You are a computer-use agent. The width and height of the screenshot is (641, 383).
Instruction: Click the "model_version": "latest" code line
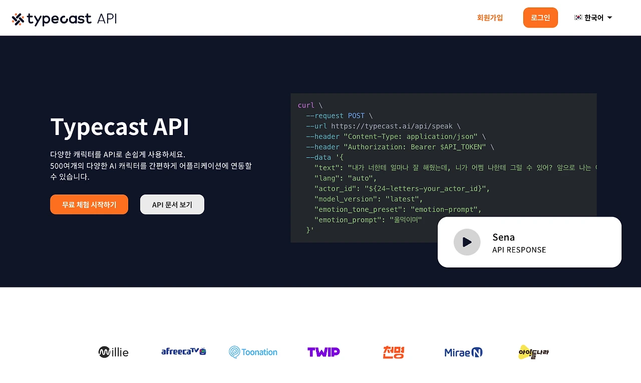(x=369, y=199)
